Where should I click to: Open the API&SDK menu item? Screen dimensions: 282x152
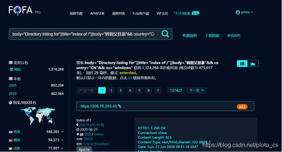(97, 13)
